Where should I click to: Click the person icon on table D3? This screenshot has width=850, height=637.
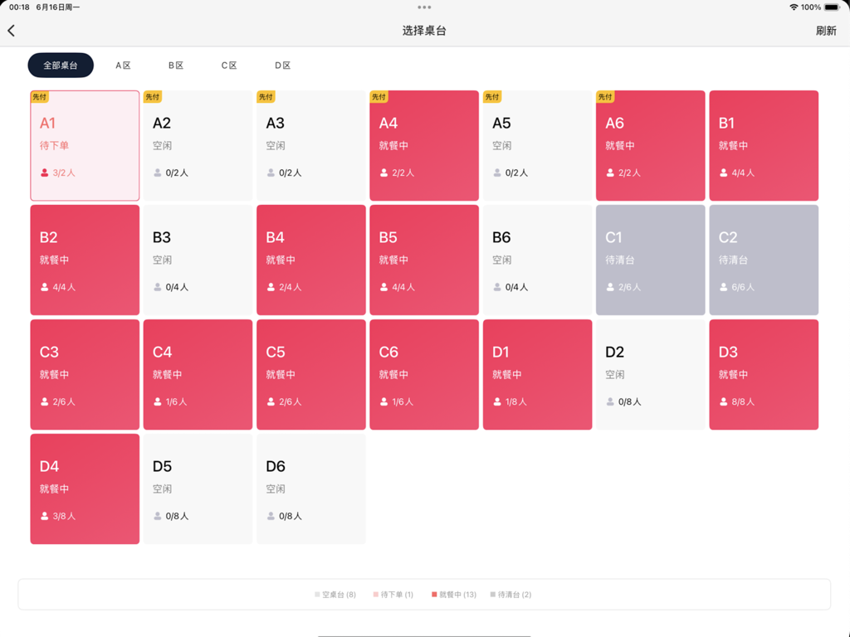(x=722, y=401)
